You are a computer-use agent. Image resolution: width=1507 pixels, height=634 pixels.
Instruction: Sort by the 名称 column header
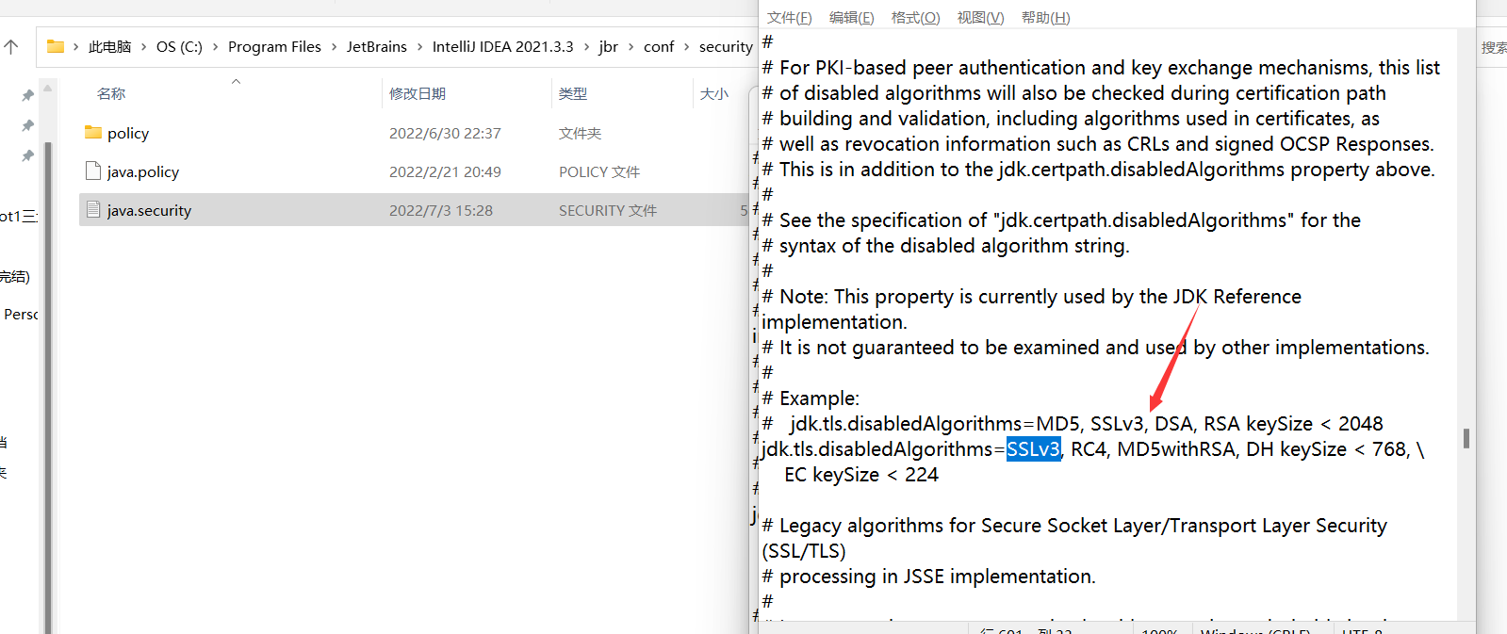[111, 93]
